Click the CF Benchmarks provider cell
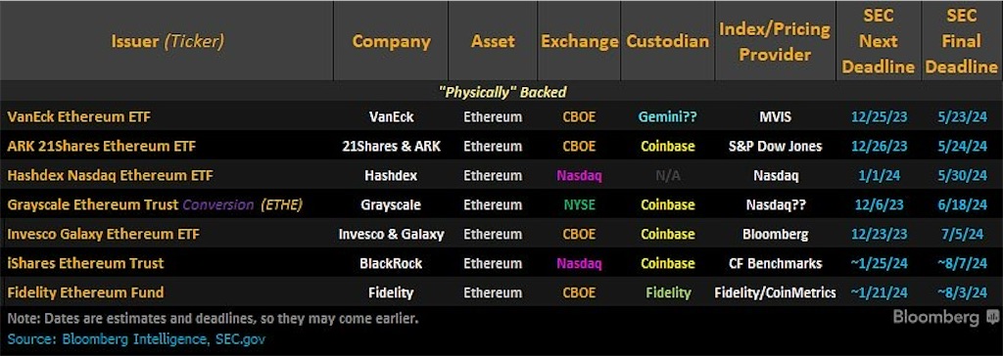Screen dimensions: 1003x356 tap(776, 263)
